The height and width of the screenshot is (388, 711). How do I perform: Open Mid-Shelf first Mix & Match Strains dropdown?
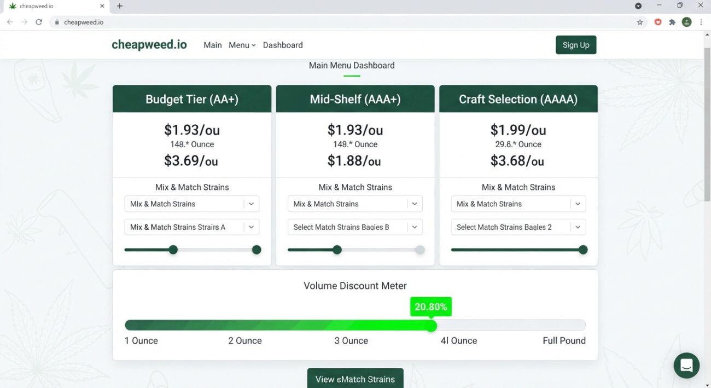click(x=355, y=204)
